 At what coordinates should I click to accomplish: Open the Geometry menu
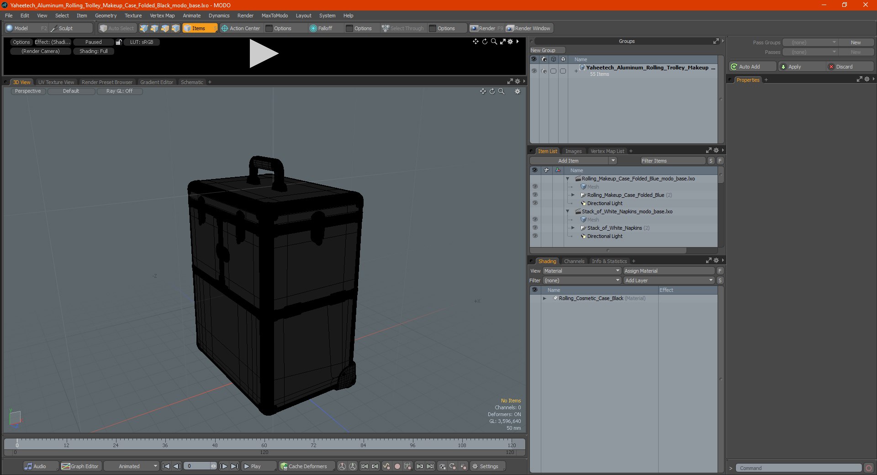[106, 16]
